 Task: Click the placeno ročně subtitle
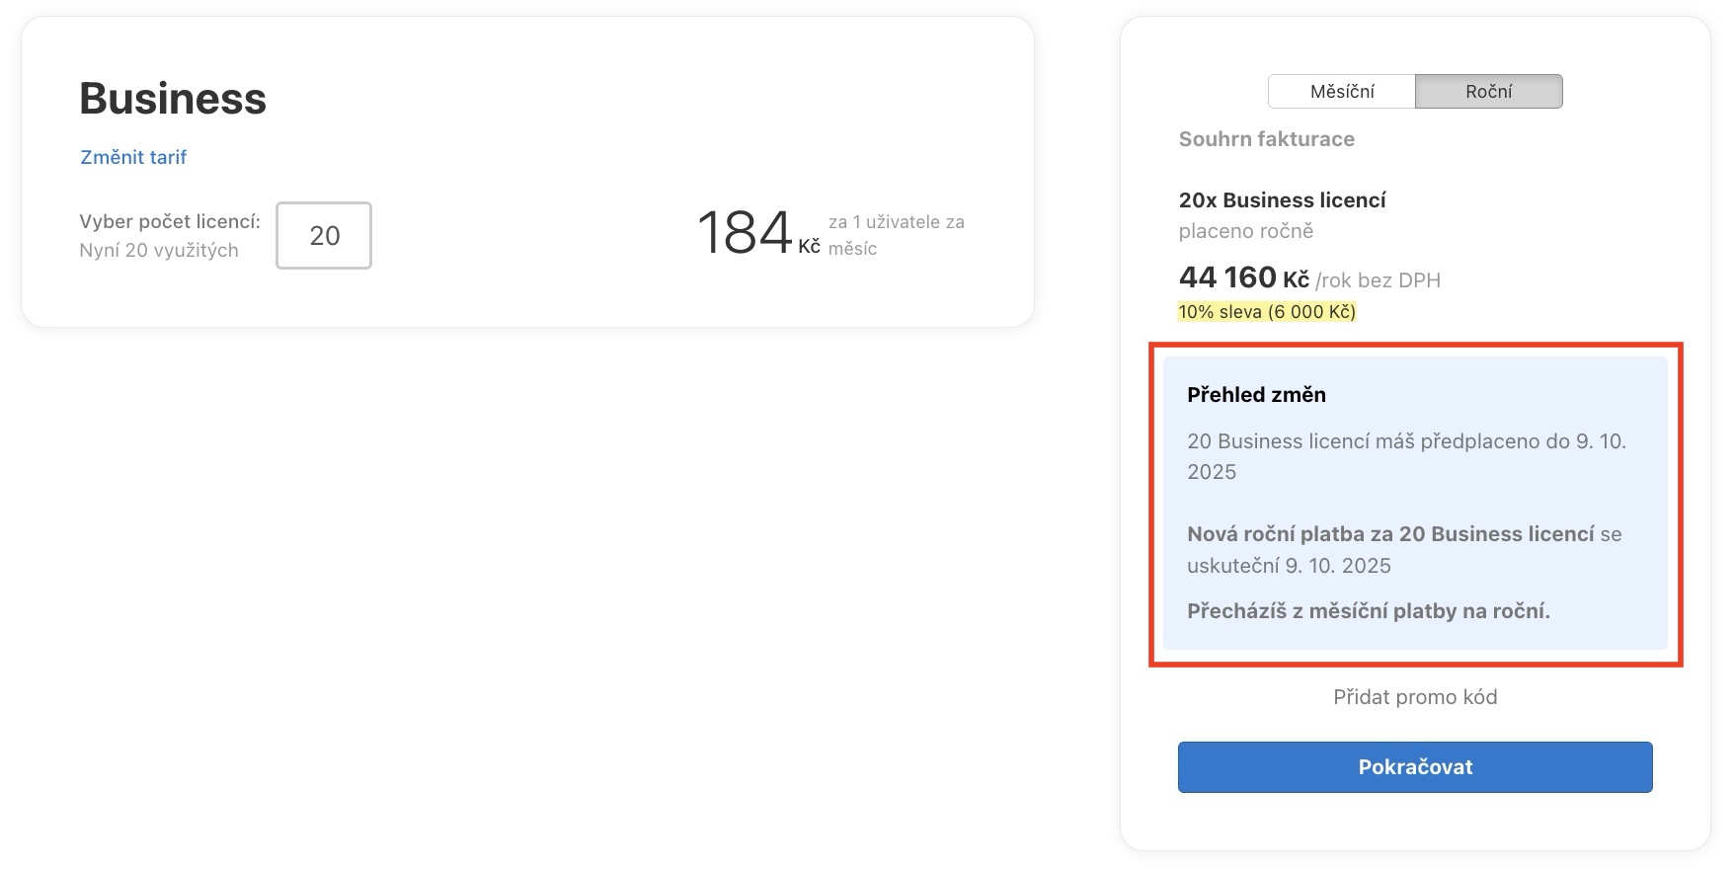click(1246, 231)
